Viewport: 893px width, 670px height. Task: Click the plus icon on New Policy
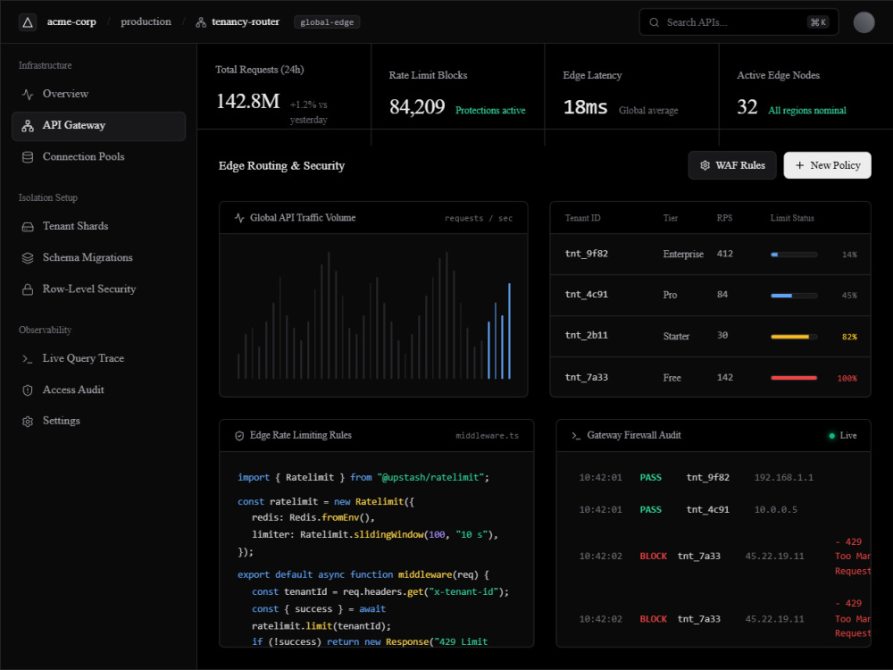click(799, 165)
